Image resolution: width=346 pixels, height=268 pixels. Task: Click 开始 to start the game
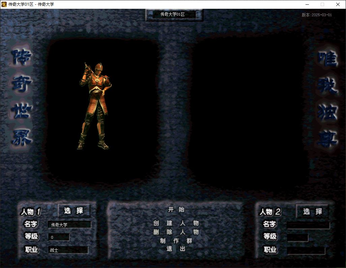176,209
